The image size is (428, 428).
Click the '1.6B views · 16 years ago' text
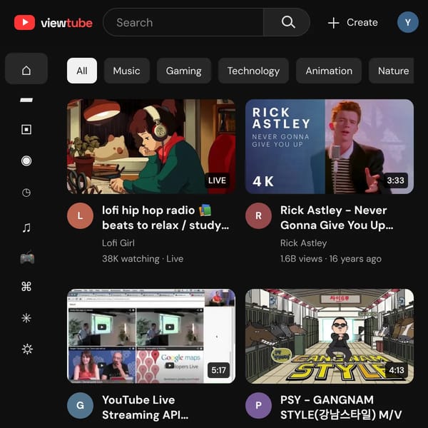[331, 259]
